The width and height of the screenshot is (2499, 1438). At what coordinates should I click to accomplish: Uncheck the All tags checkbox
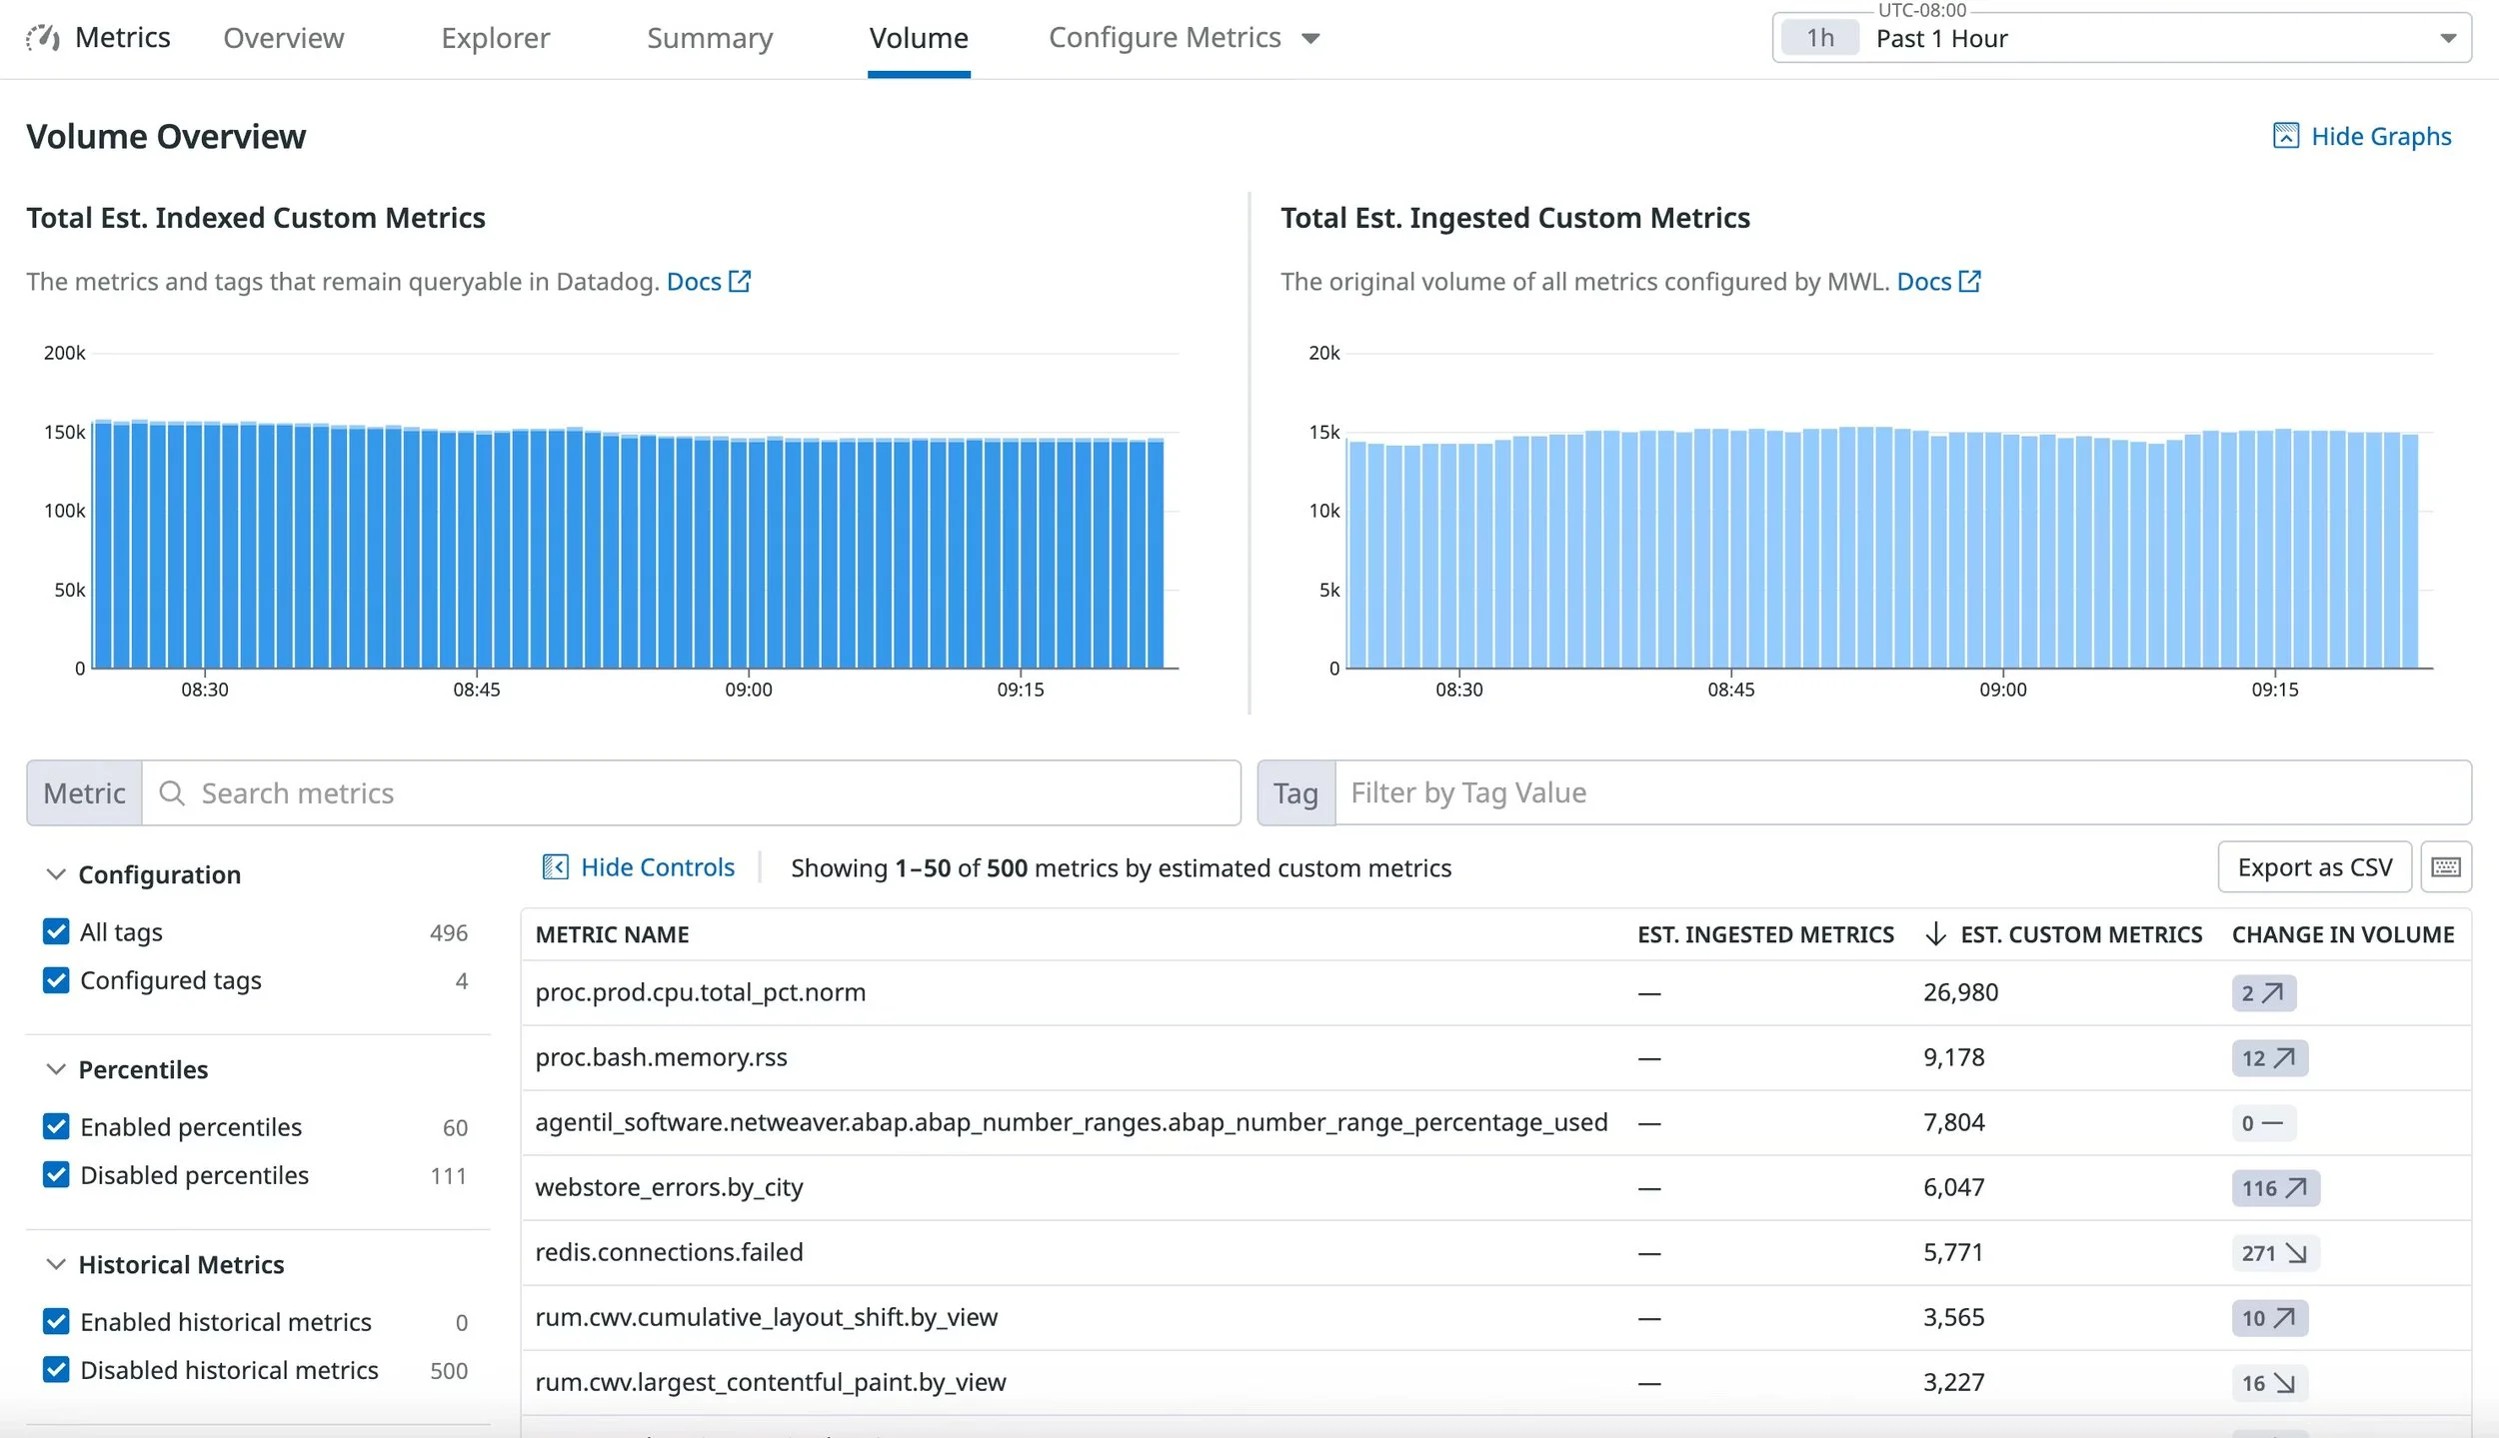(x=55, y=931)
